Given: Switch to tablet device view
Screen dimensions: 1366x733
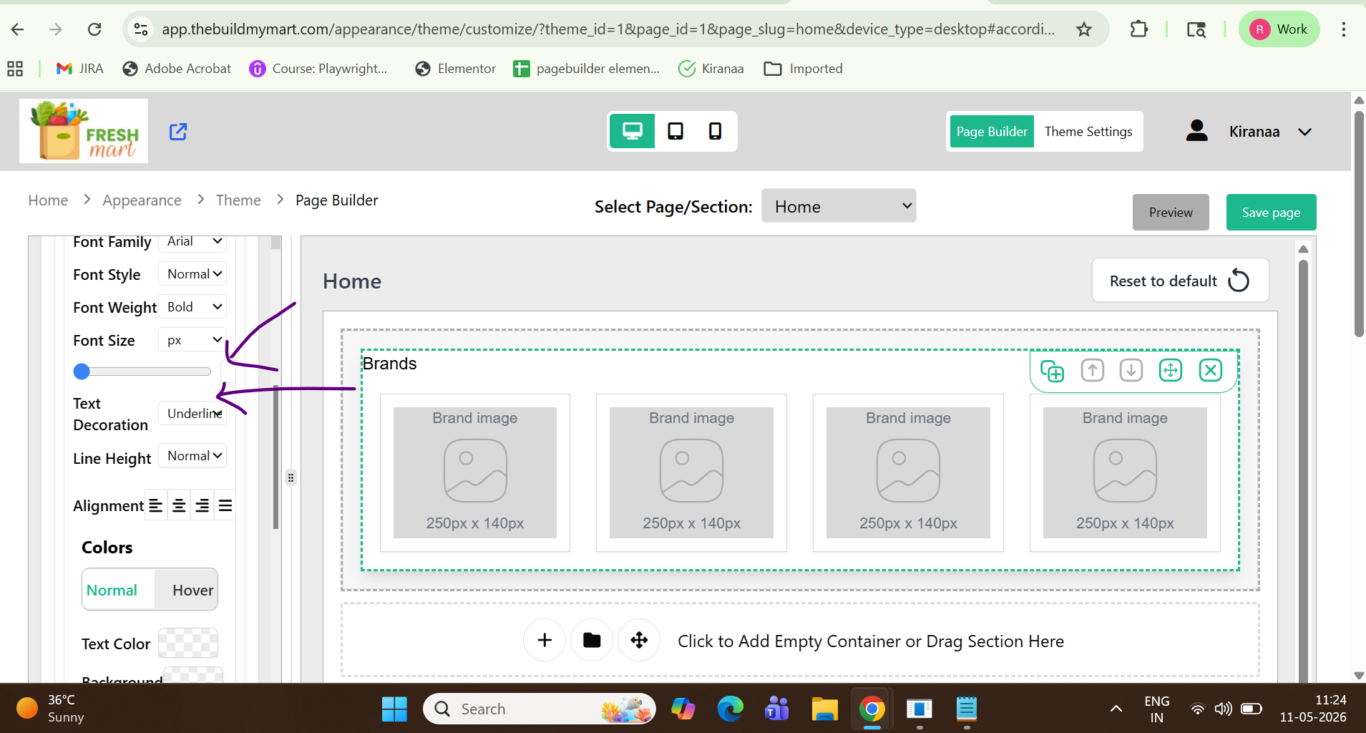Looking at the screenshot, I should [675, 131].
